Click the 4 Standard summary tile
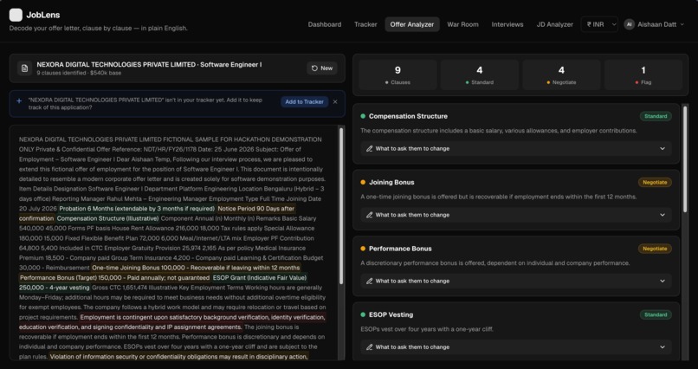 coord(480,74)
